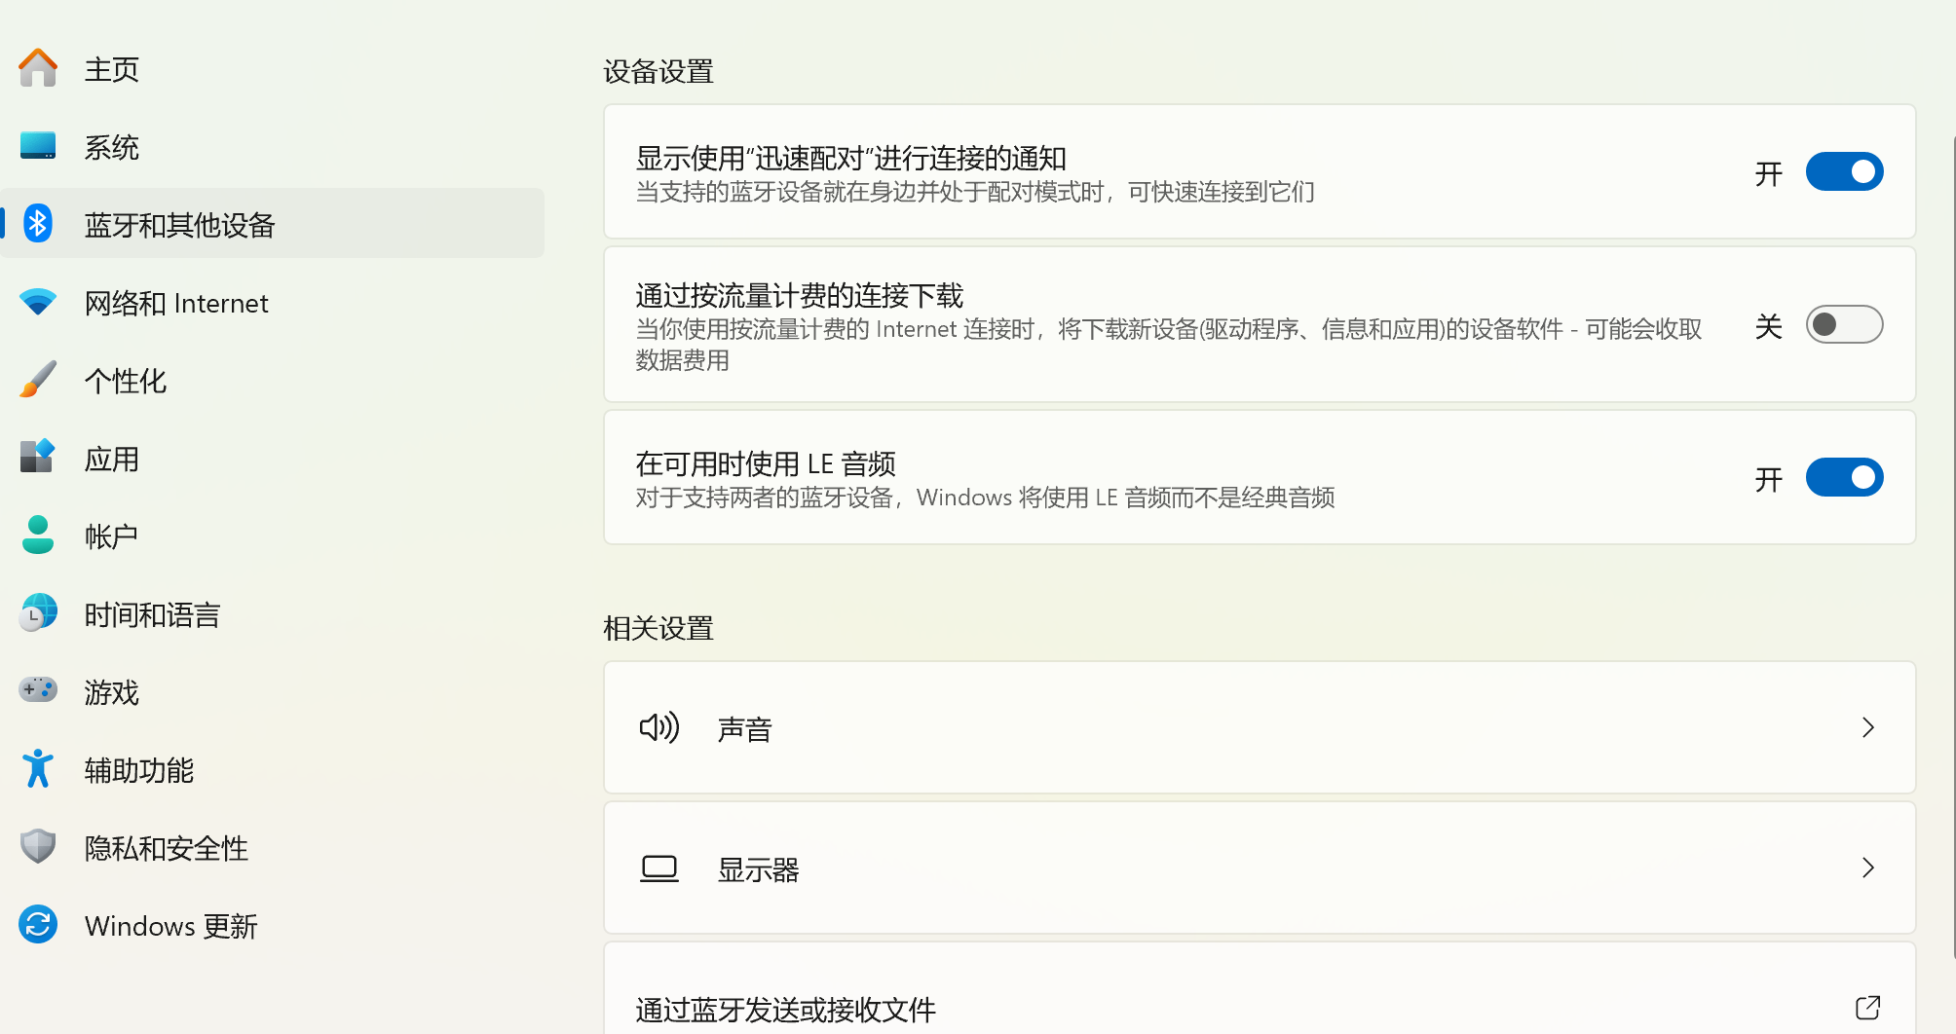Image resolution: width=1956 pixels, height=1034 pixels.
Task: Open the Display settings chevron
Action: 1867,868
